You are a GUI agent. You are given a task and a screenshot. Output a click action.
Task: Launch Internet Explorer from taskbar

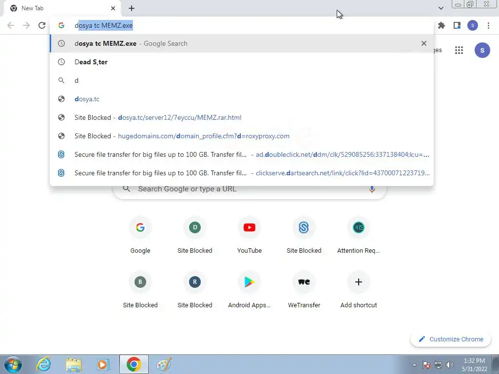click(43, 364)
